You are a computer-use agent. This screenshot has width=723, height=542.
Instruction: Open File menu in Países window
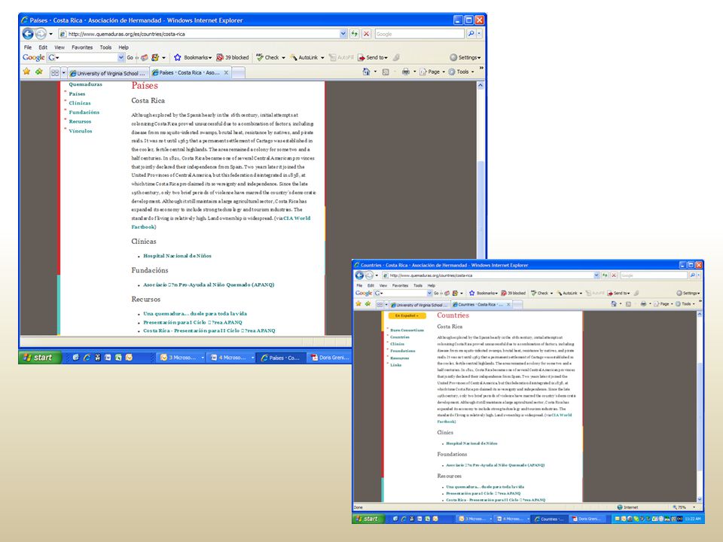[28, 47]
